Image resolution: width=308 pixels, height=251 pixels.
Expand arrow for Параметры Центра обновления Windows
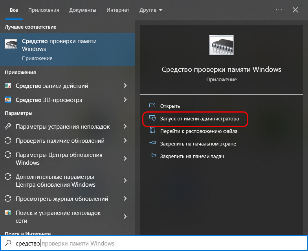pyautogui.click(x=125, y=158)
